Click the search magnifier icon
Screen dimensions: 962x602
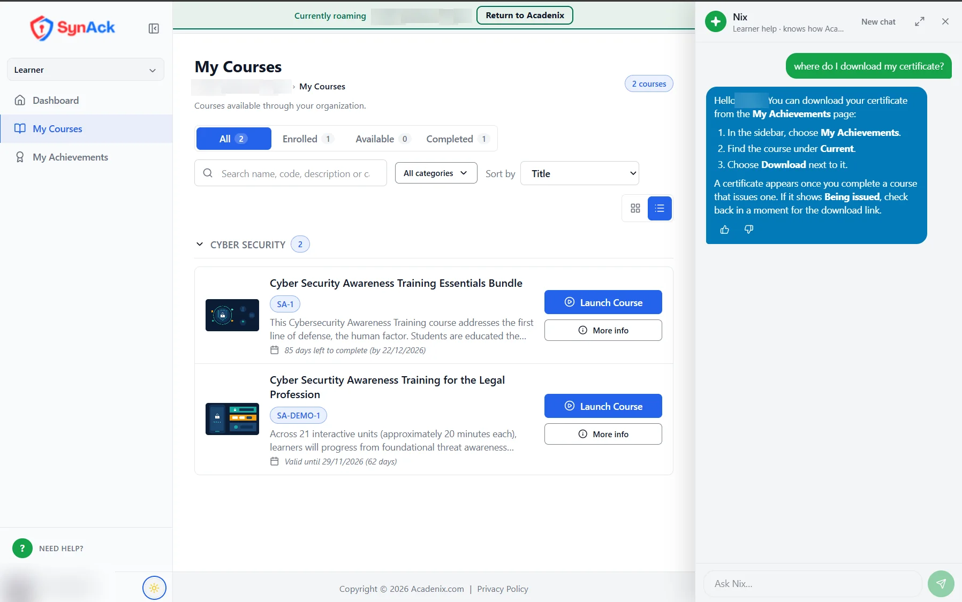[x=208, y=173]
